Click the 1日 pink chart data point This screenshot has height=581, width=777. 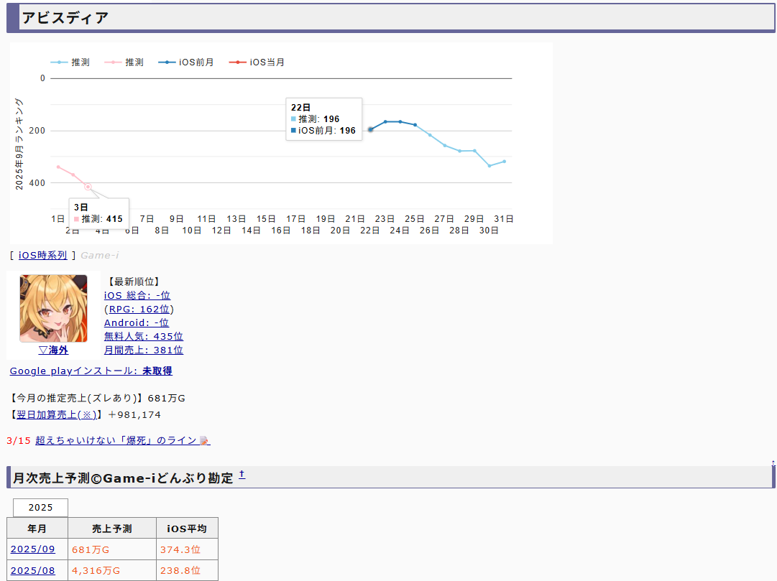[58, 167]
